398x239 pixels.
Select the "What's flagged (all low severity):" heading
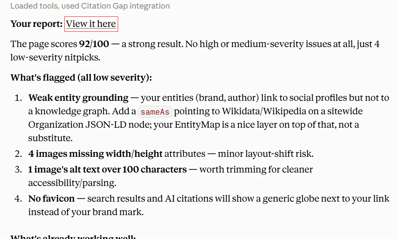click(81, 77)
